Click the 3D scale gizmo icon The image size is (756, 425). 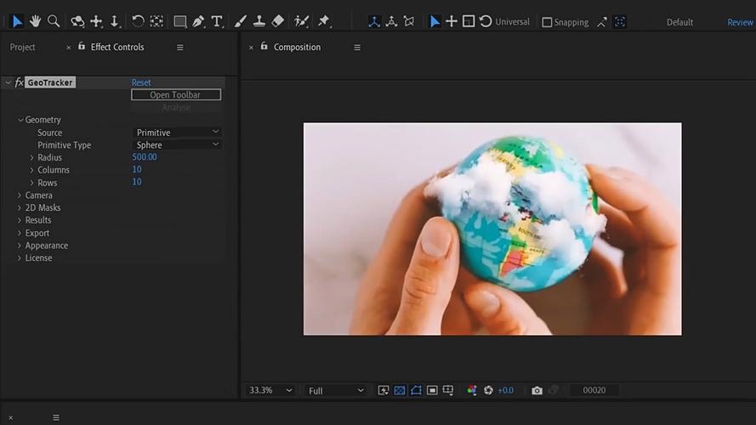469,21
